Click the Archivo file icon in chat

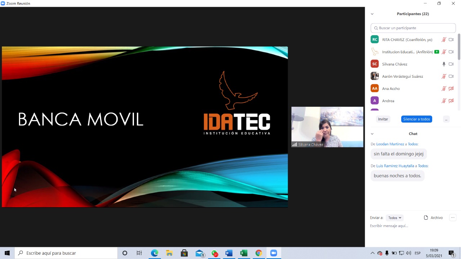(426, 218)
